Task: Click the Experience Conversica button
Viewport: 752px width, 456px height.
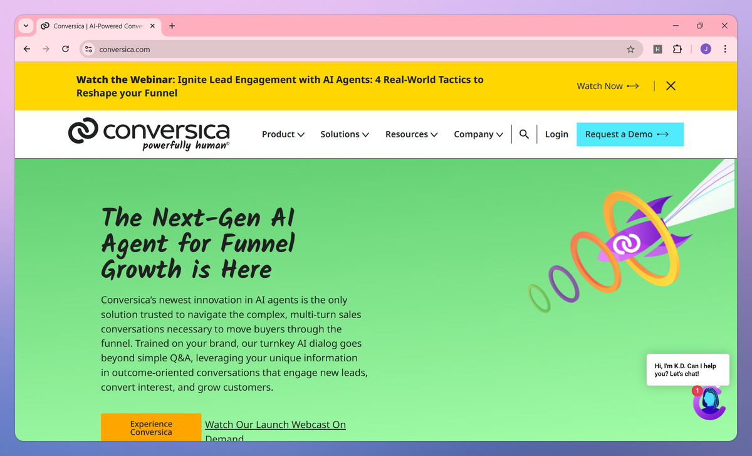Action: click(x=151, y=427)
